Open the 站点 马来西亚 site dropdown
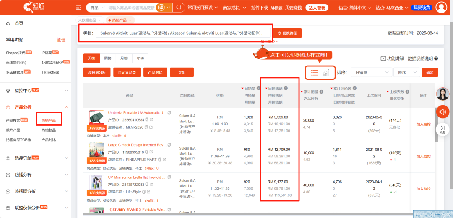Screen dimensions: 453x218 click(392, 8)
